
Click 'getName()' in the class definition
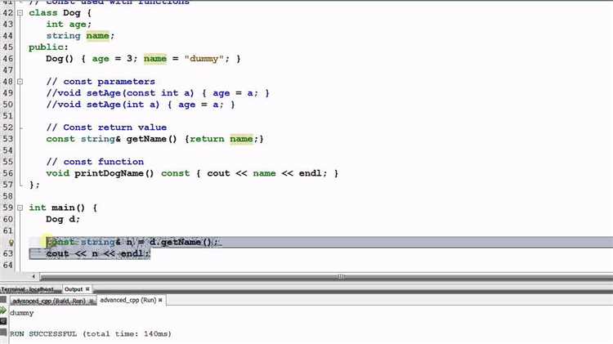[x=152, y=139]
